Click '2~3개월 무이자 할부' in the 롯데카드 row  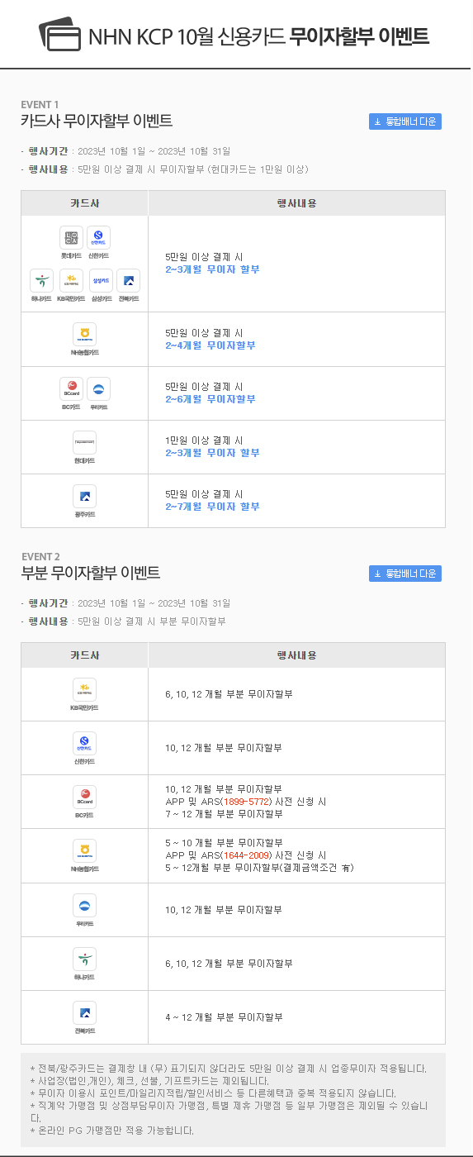tap(212, 269)
